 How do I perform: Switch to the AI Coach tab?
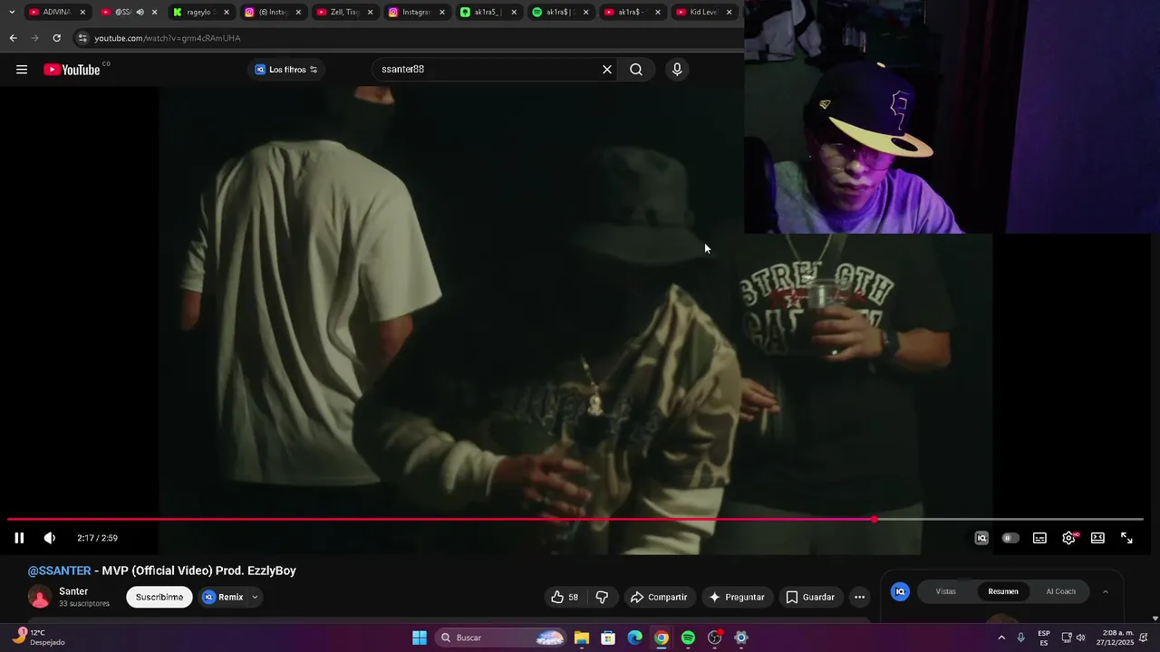[1060, 591]
